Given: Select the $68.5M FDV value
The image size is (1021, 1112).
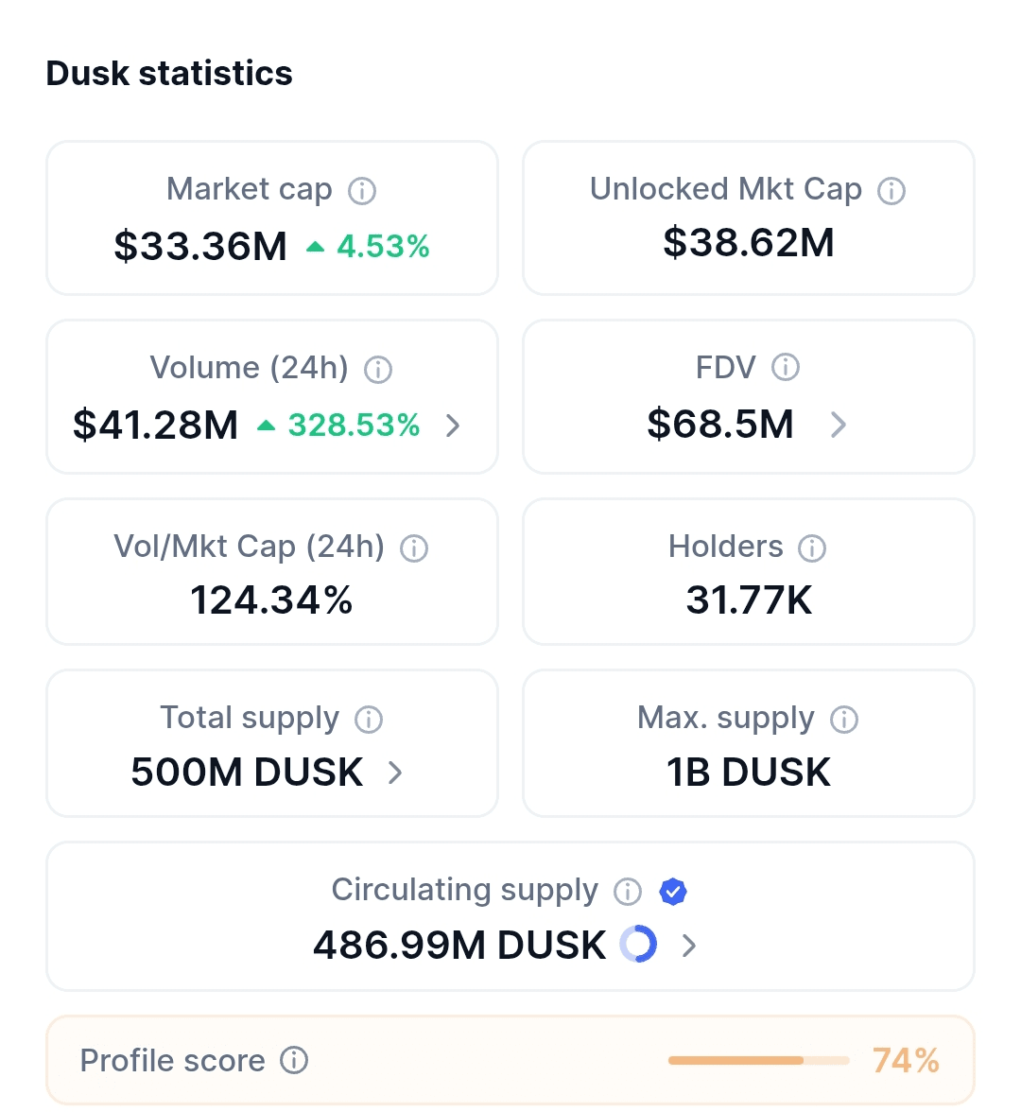Looking at the screenshot, I should point(720,425).
